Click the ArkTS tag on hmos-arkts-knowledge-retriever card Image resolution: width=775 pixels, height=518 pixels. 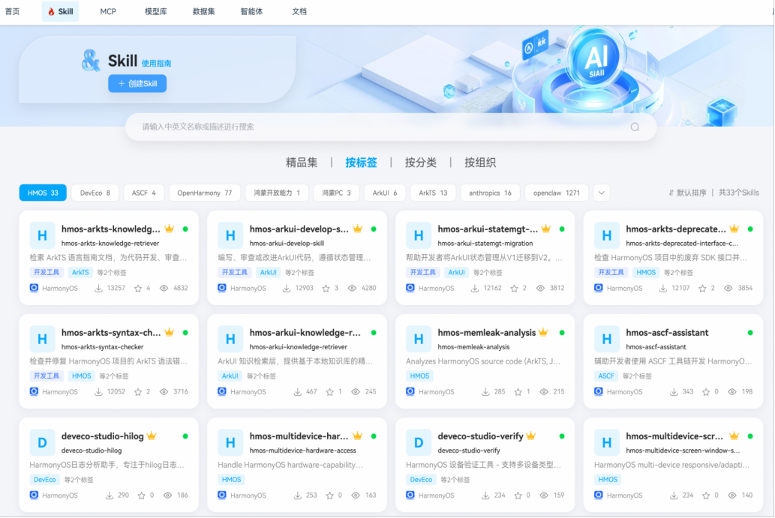[80, 273]
